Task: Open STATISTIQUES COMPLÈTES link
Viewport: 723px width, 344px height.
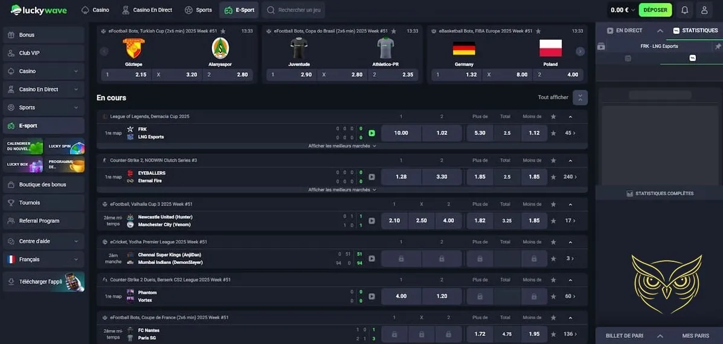Action: [660, 194]
